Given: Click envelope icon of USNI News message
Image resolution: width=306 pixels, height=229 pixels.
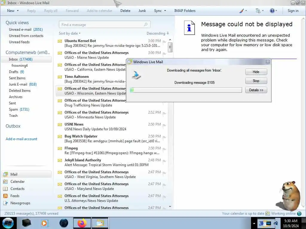Looking at the screenshot, I should tap(60, 125).
